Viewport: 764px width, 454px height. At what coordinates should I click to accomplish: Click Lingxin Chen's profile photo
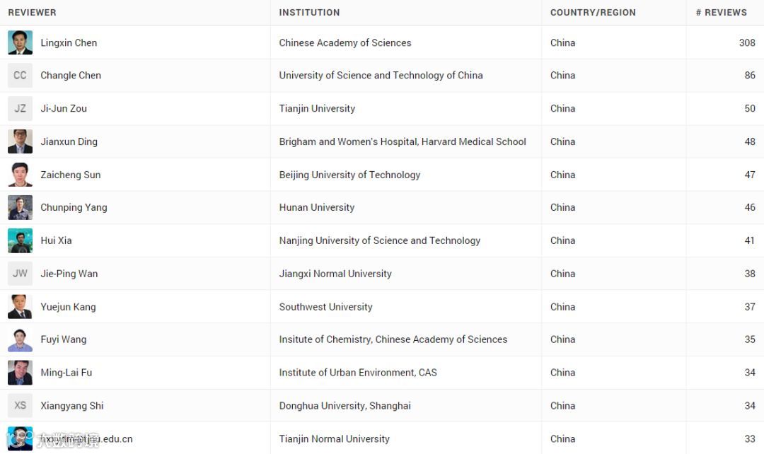20,42
